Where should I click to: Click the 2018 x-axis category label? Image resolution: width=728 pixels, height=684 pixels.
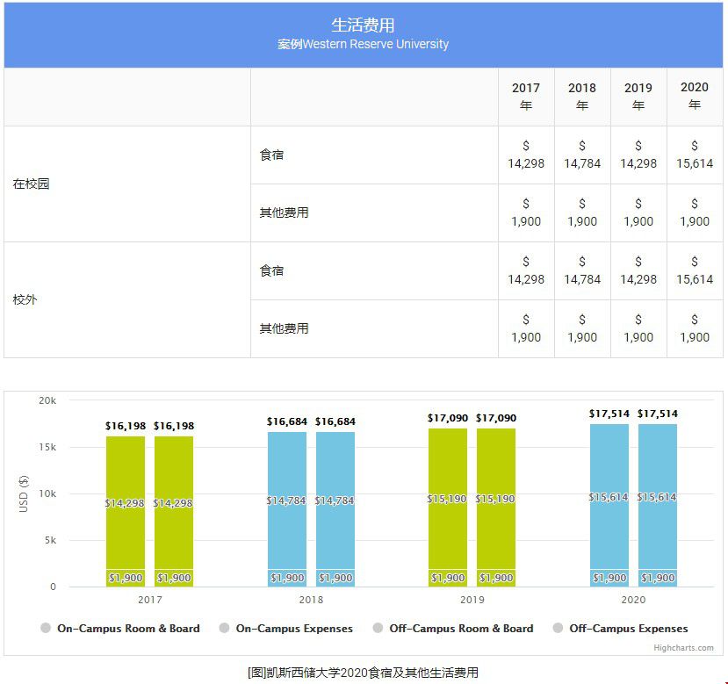[x=311, y=600]
